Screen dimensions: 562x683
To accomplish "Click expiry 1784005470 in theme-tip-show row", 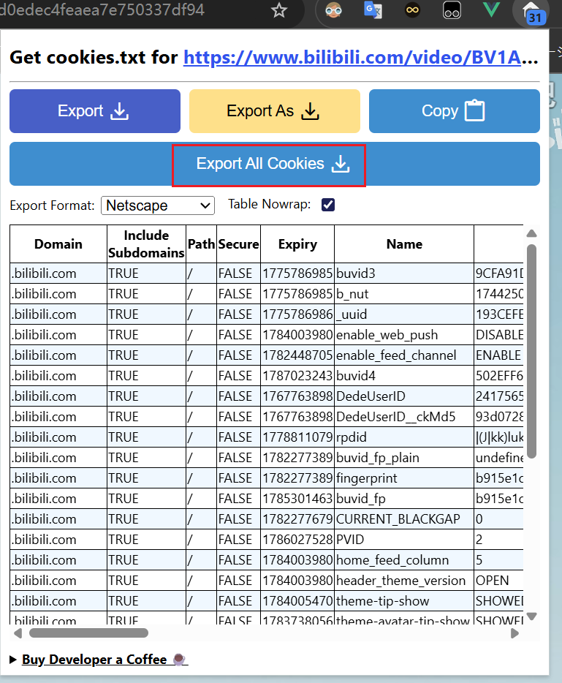I will (297, 600).
